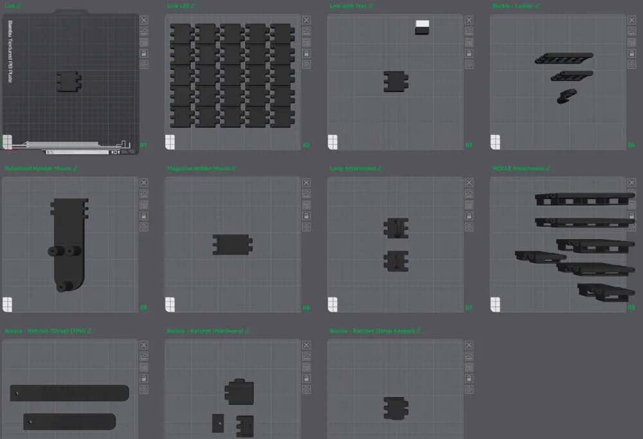Remove the Safariland Holster Mount plate
Image resolution: width=643 pixels, height=439 pixels.
click(144, 183)
